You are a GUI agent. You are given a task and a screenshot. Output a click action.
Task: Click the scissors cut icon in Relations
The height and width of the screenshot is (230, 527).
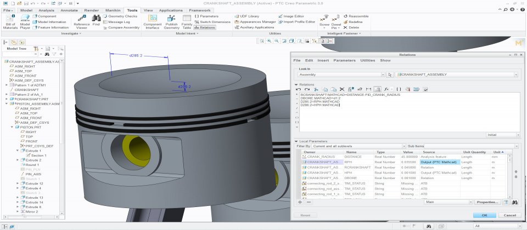click(x=316, y=89)
